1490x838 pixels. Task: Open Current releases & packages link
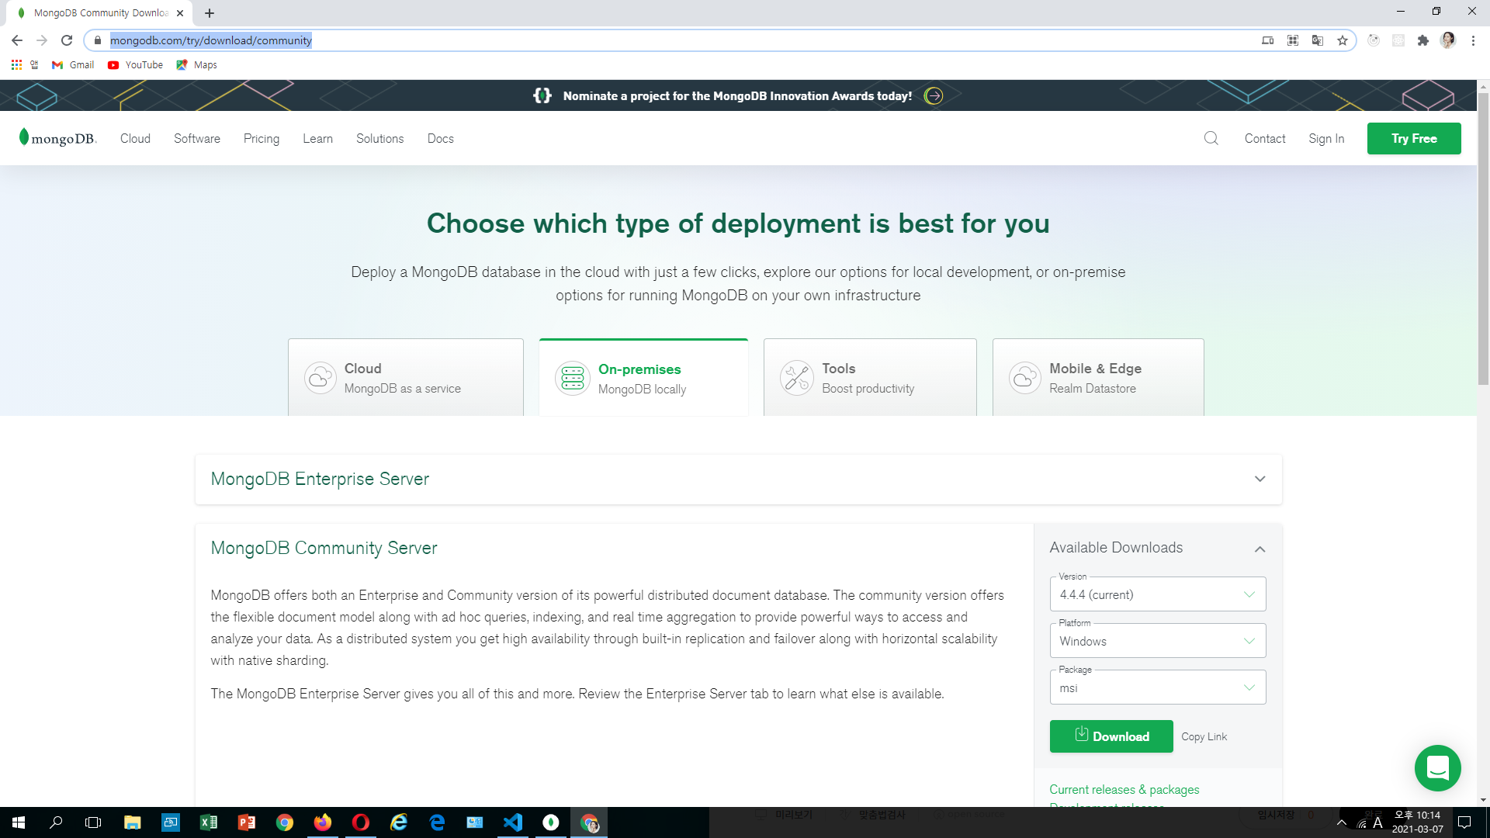pos(1124,789)
